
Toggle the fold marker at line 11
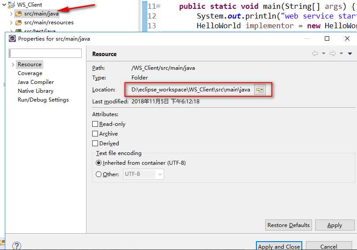pyautogui.click(x=158, y=6)
